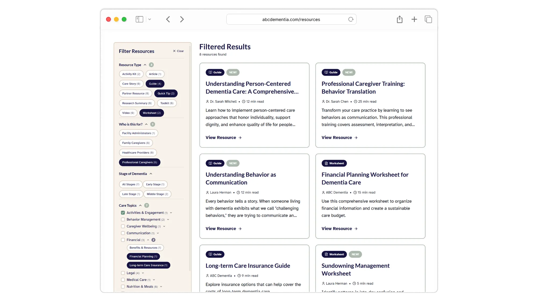Show all tabs with the tab overview icon
This screenshot has width=538, height=302.
pos(428,19)
